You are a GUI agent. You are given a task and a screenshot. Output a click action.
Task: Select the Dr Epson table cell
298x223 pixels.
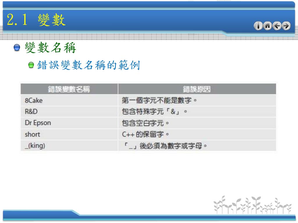(x=69, y=123)
